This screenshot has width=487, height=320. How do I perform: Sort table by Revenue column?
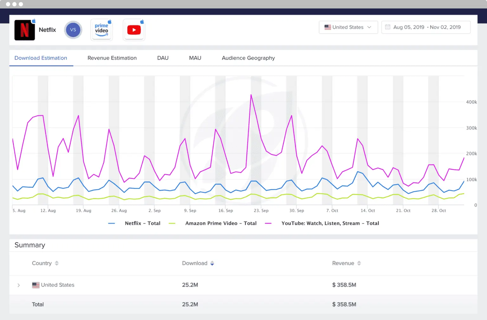pyautogui.click(x=346, y=263)
